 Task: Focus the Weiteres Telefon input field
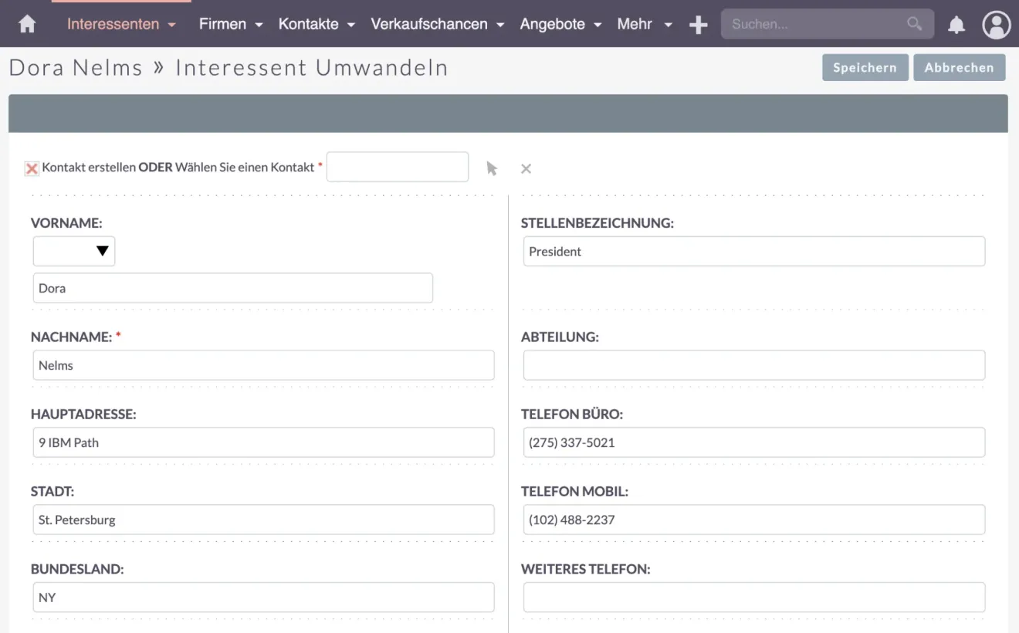753,597
